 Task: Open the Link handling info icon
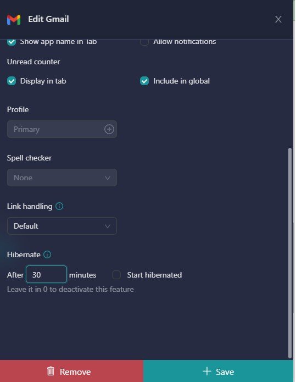(x=59, y=206)
